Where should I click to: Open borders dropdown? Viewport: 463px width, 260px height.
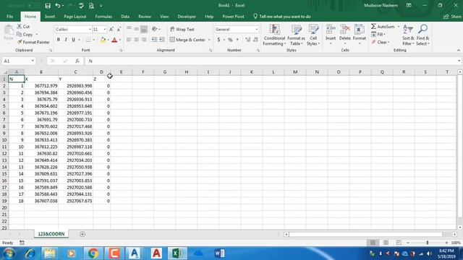tap(94, 40)
